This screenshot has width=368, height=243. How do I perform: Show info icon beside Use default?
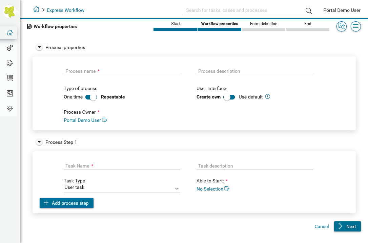point(268,97)
